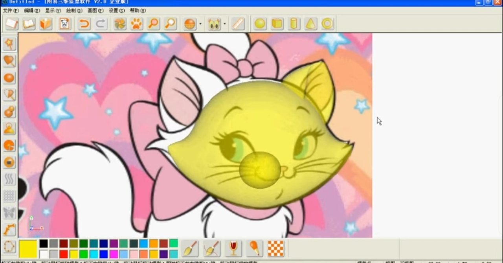Image resolution: width=503 pixels, height=263 pixels.
Task: Pick the cyan color swatch
Action: (x=94, y=254)
